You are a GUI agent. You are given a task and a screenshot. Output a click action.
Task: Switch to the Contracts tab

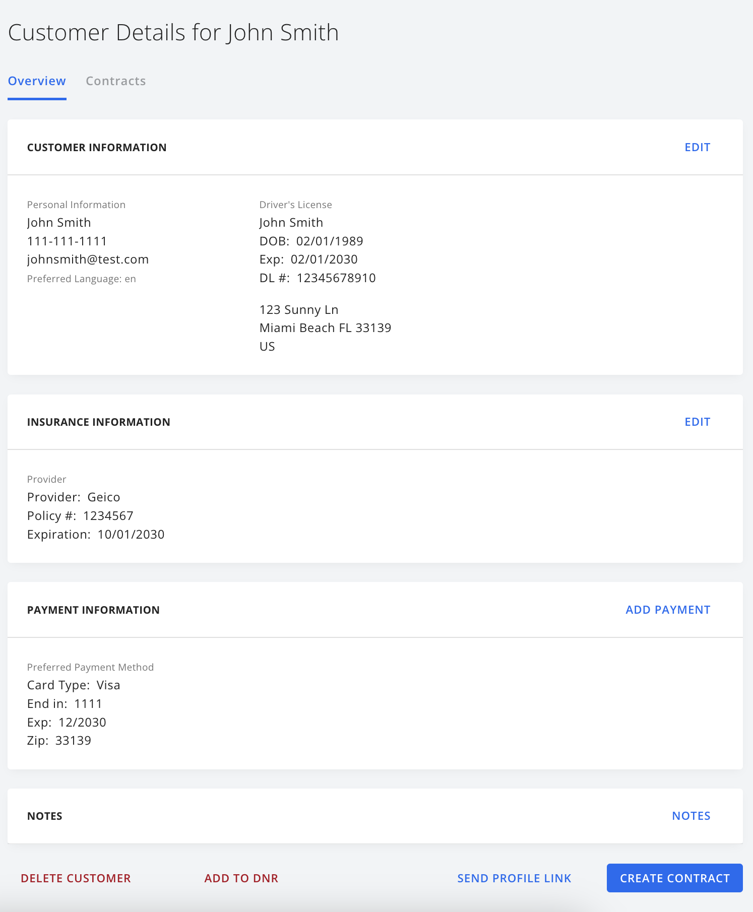[x=115, y=81]
